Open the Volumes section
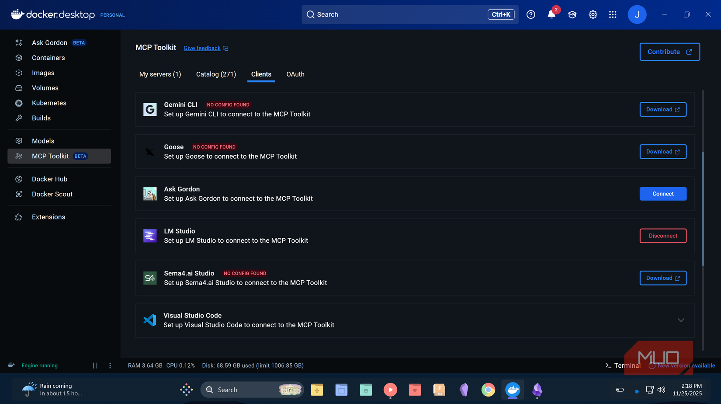 pos(59,88)
